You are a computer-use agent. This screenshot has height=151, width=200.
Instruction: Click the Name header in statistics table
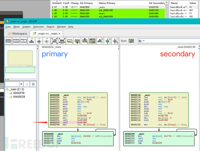[179, 3]
